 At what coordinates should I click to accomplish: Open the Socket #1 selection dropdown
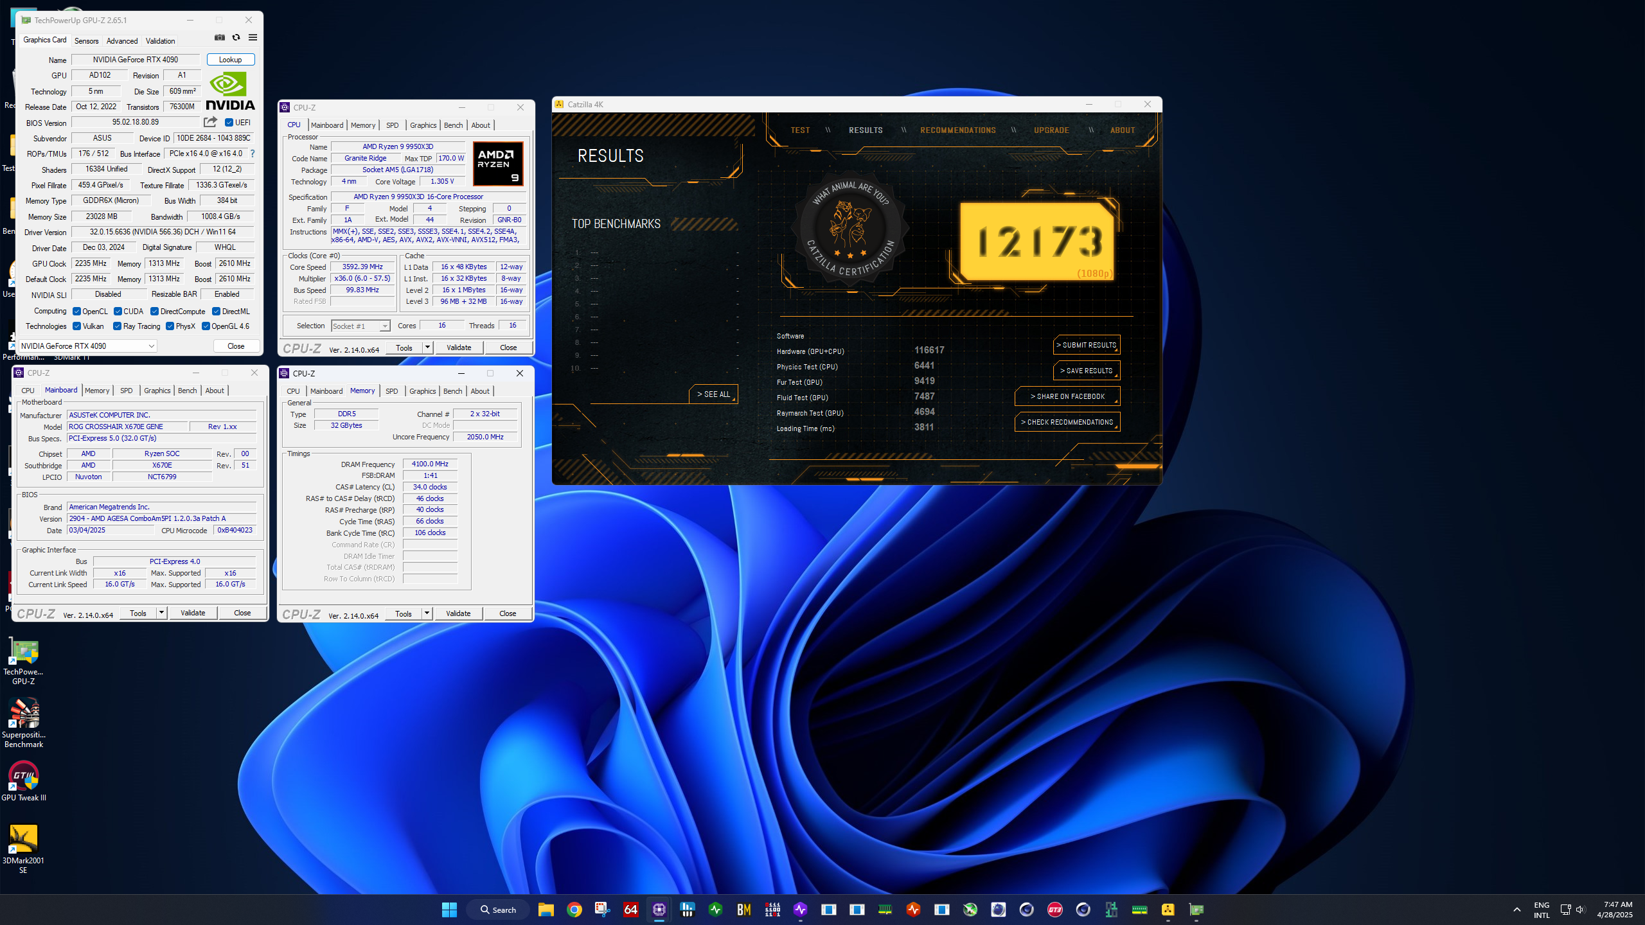tap(360, 326)
